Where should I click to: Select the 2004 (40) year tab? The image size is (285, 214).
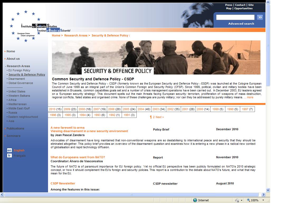pos(144,109)
